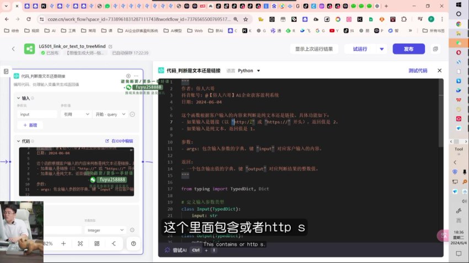
Task: Click the 测试代码 link
Action: (417, 71)
